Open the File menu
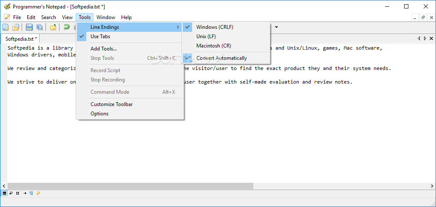The height and width of the screenshot is (207, 436). tap(17, 17)
